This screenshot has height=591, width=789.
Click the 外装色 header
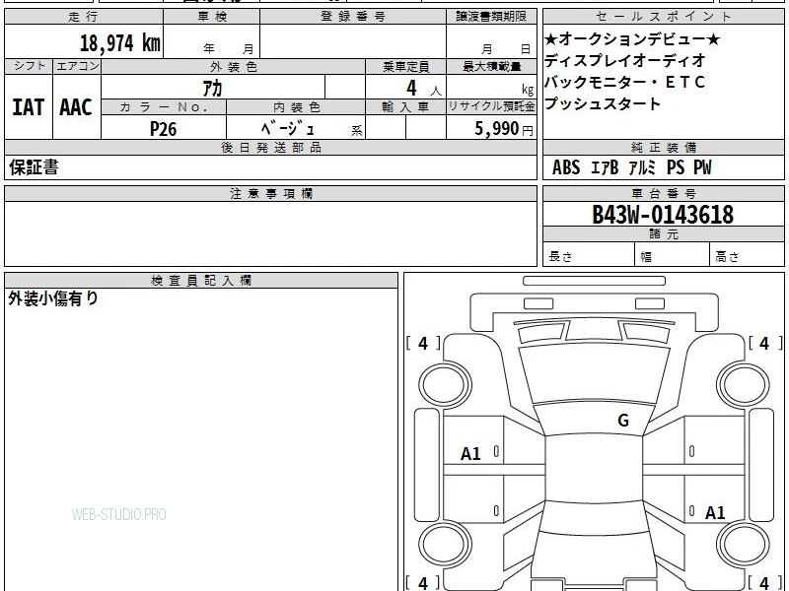point(234,66)
